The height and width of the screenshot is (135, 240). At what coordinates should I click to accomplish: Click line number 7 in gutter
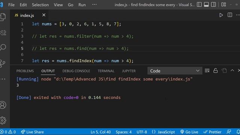pyautogui.click(x=22, y=61)
